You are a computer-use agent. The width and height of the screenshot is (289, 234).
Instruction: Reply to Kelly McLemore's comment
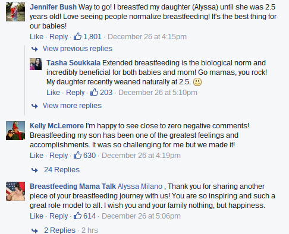point(58,156)
